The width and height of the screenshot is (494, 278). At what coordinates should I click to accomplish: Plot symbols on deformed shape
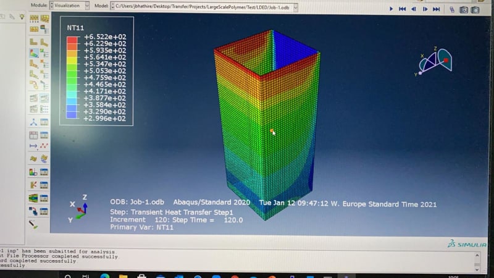pyautogui.click(x=34, y=65)
